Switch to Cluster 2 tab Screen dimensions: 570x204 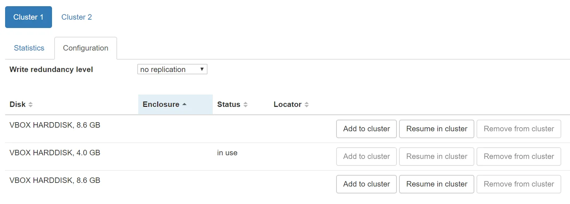(76, 17)
